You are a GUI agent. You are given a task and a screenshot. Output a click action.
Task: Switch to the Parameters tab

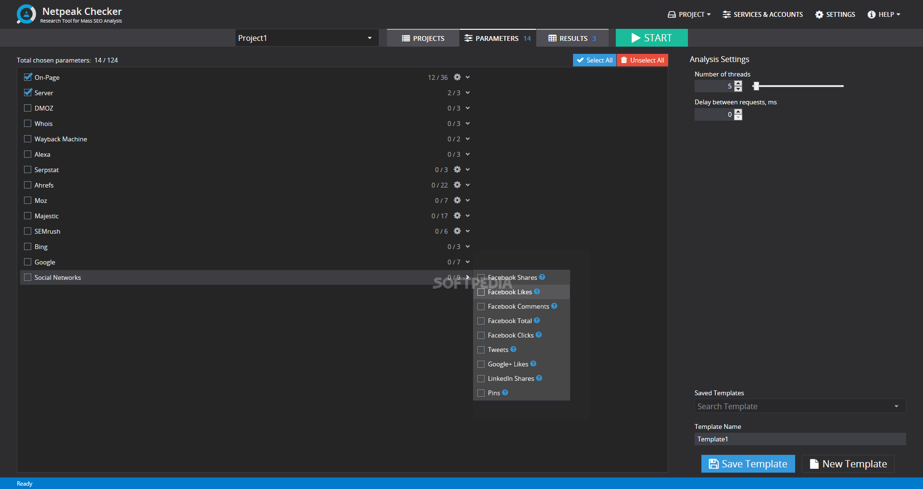498,38
